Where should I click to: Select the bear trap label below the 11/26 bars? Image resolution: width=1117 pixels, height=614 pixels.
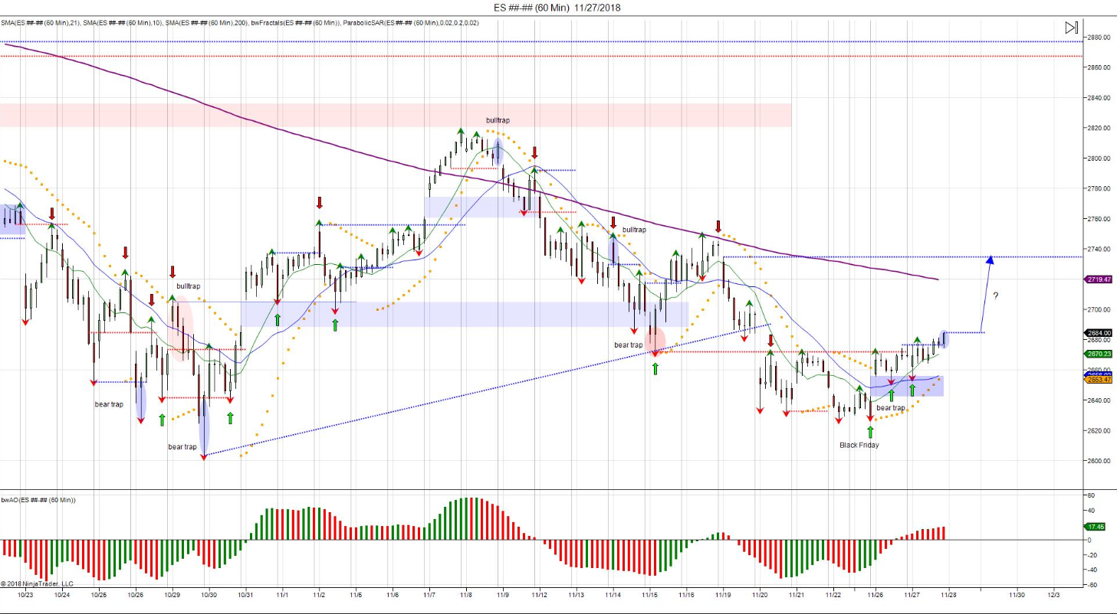point(890,408)
